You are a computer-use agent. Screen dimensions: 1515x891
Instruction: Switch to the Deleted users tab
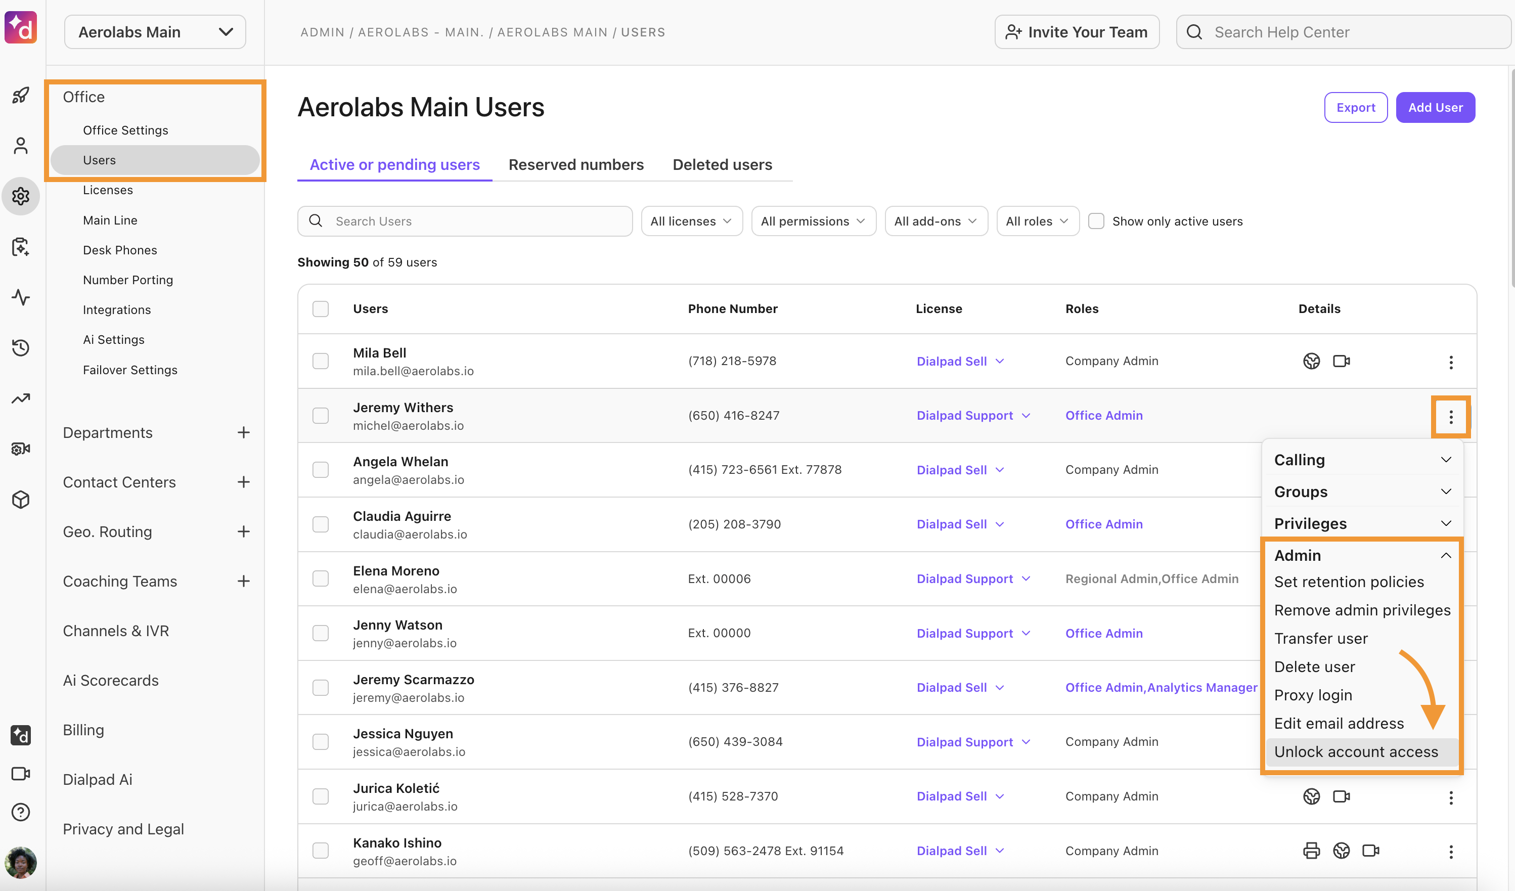722,165
